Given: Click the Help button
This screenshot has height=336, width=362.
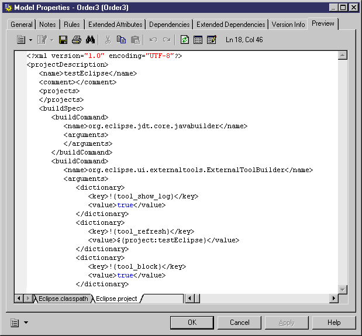Looking at the screenshot, I should pos(334,323).
